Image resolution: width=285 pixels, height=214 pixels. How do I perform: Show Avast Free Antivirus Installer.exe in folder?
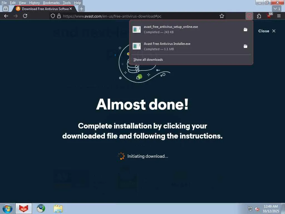point(245,47)
